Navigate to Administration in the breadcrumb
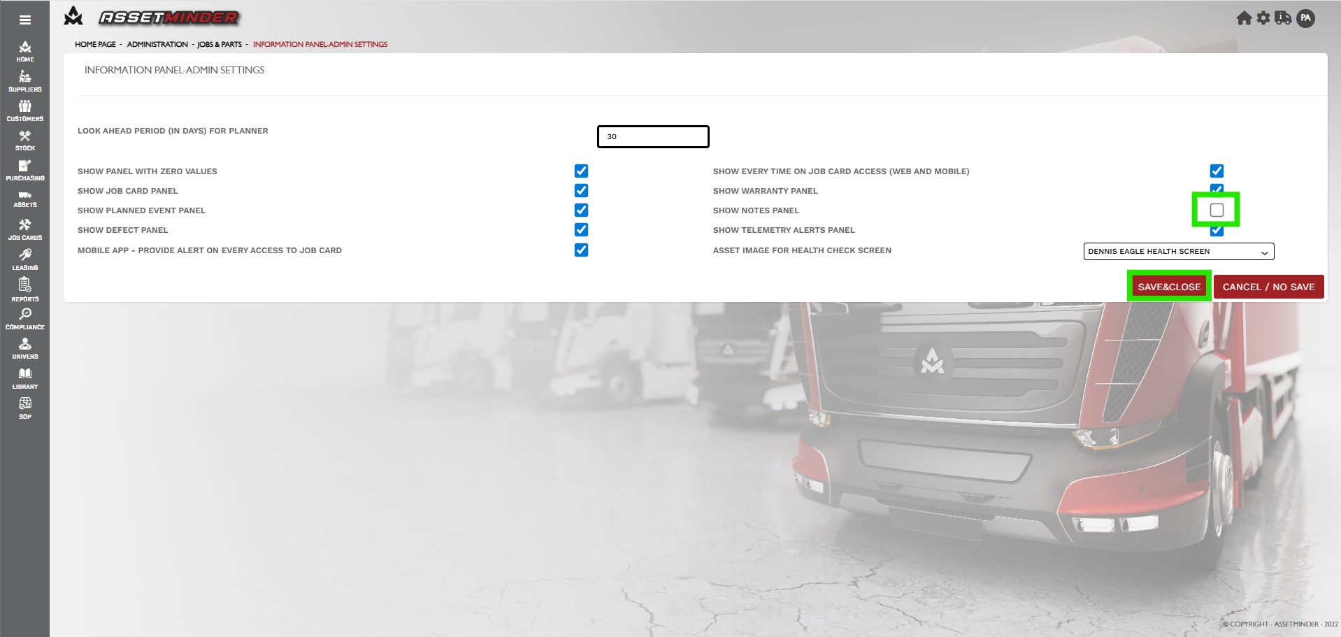 click(x=157, y=45)
